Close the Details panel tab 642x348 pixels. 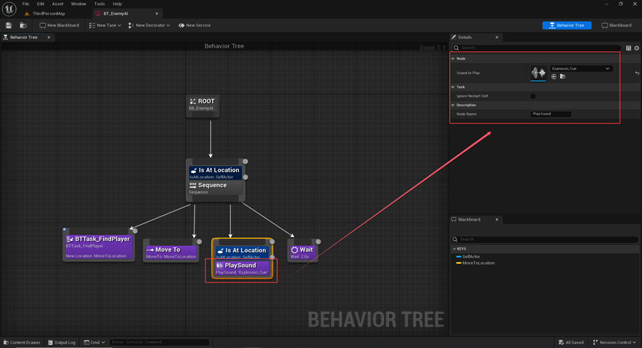pyautogui.click(x=497, y=37)
